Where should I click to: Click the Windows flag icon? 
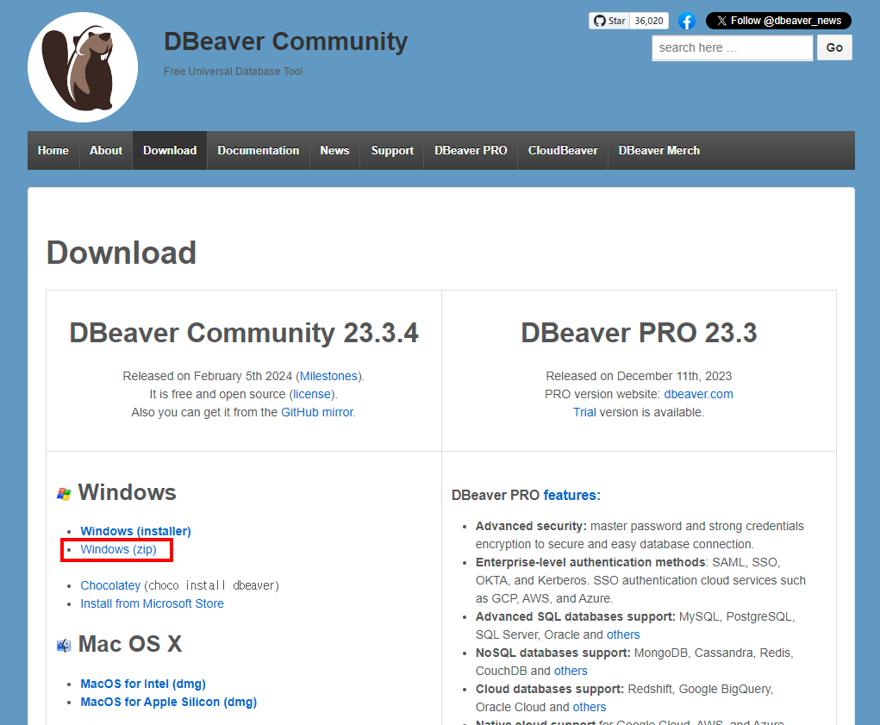[64, 494]
